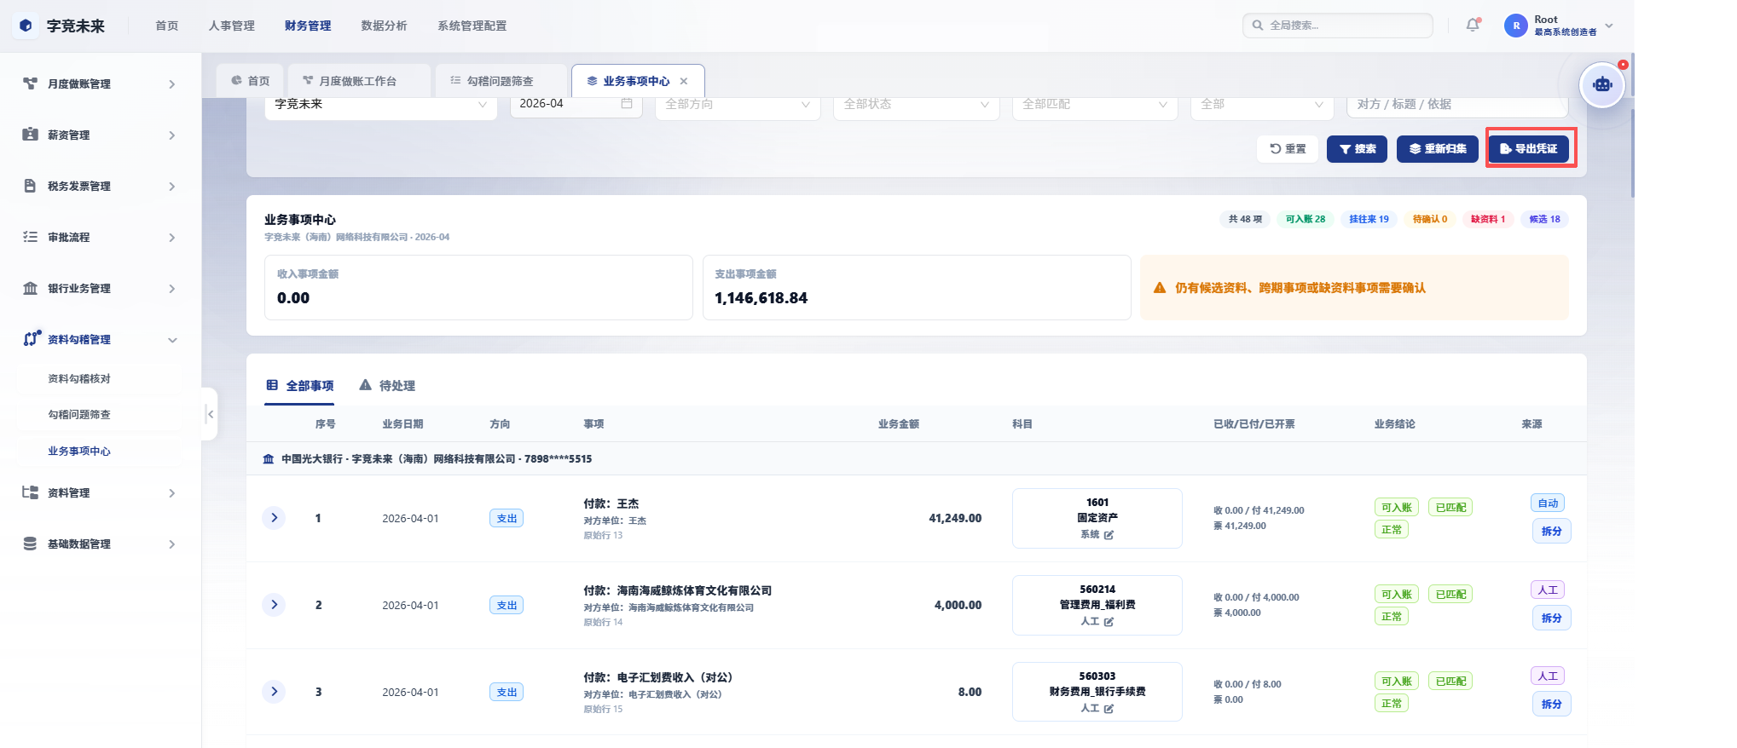Click the 字竞未来 logo icon
This screenshot has height=748, width=1737.
click(26, 26)
